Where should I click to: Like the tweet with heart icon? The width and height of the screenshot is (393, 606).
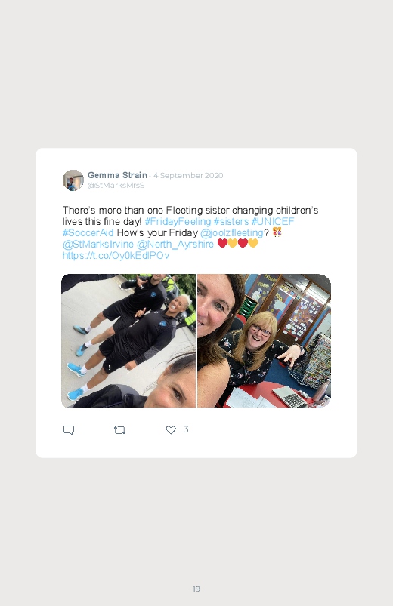click(x=171, y=429)
